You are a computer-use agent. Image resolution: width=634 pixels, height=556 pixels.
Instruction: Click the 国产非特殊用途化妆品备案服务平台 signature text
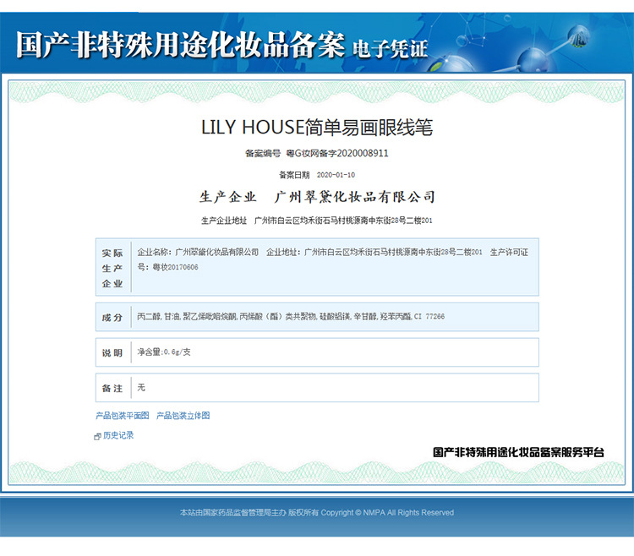point(518,452)
